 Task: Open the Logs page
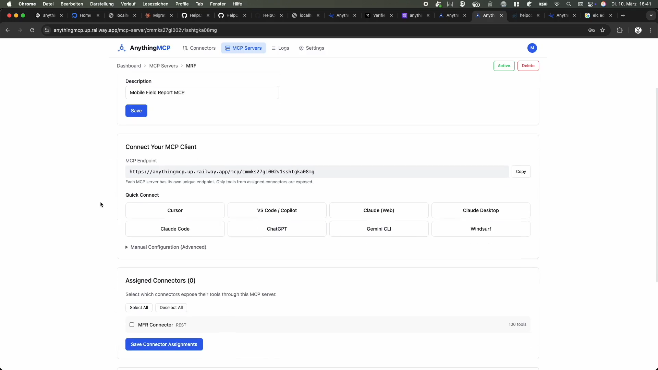coord(280,48)
